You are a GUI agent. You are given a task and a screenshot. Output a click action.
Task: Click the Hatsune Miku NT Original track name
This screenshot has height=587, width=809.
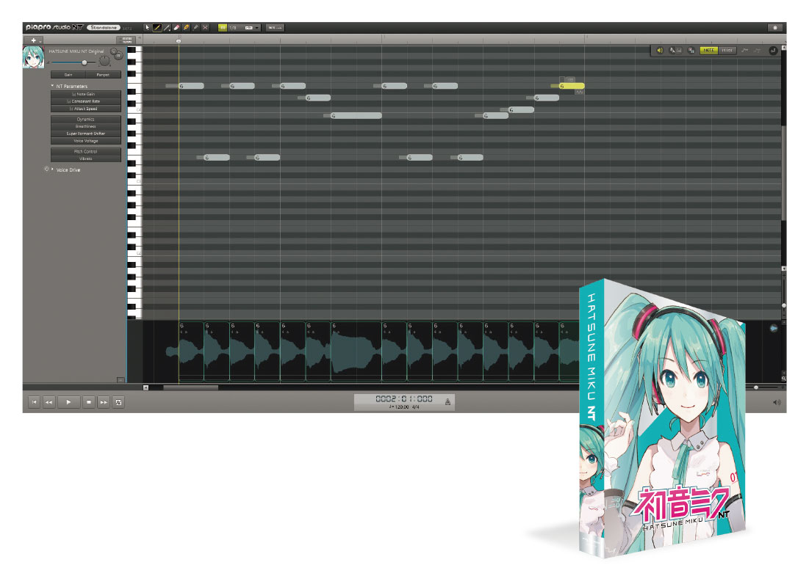[76, 51]
